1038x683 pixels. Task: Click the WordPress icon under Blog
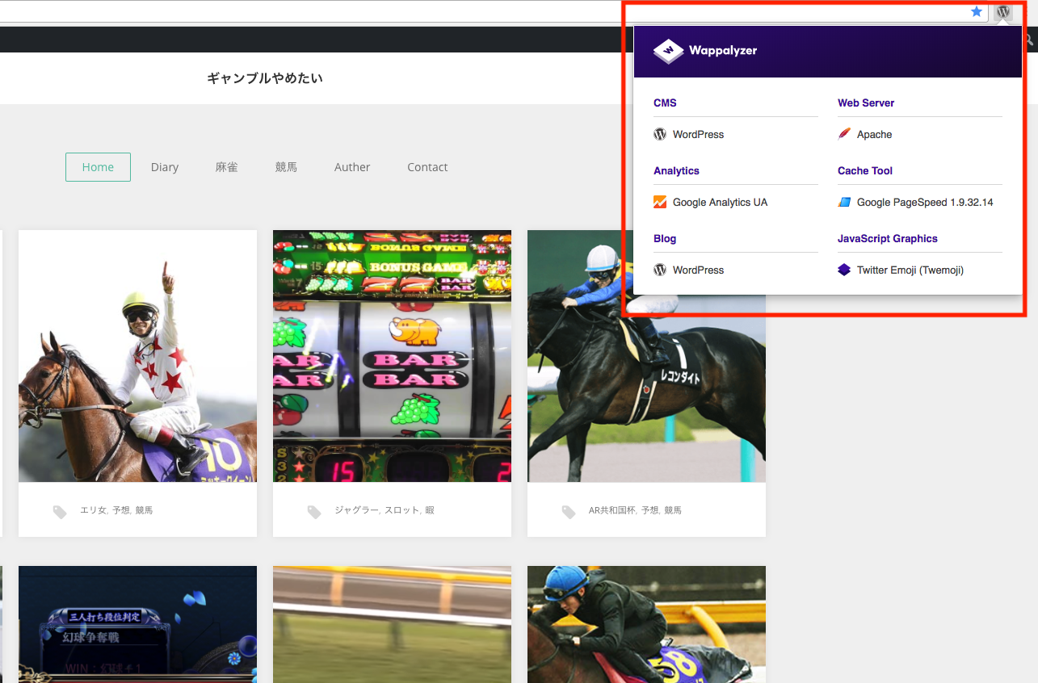(x=660, y=270)
